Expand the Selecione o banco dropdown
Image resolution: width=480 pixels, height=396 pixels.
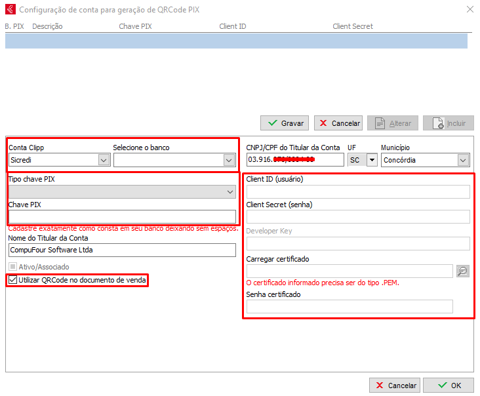(x=228, y=159)
